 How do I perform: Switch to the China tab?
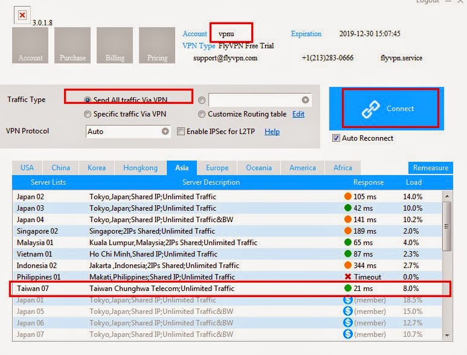61,168
